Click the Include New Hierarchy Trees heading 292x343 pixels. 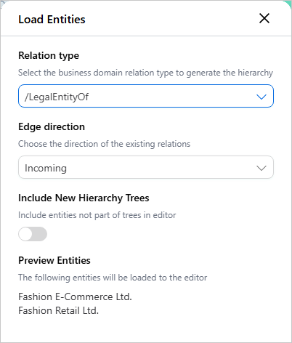(x=84, y=198)
